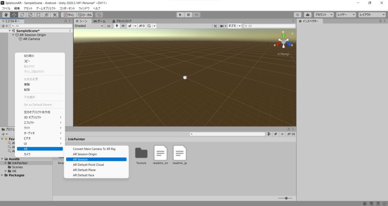
Task: Open grid settings dropdown arrow
Action: 155,26
